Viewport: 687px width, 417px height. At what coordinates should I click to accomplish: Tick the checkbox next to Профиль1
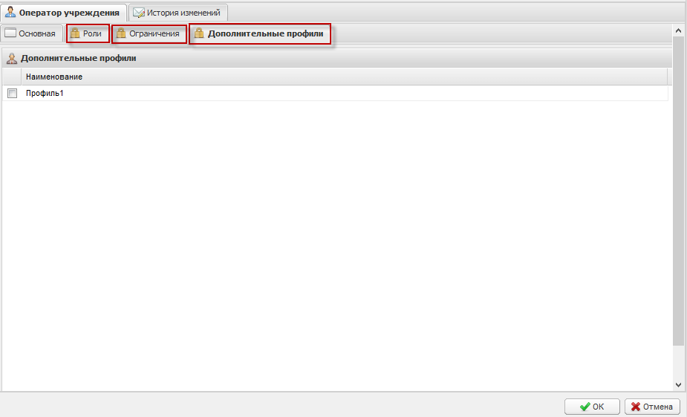click(x=12, y=94)
